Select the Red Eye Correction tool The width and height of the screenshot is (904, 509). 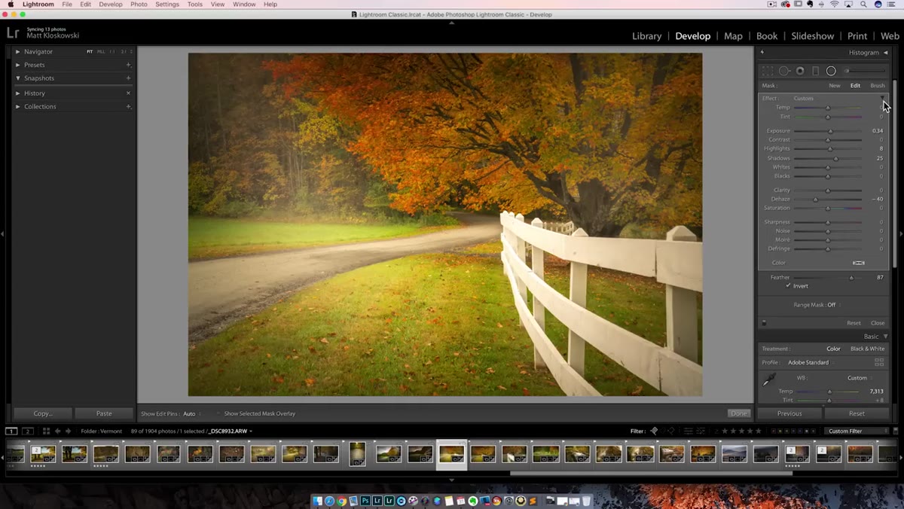pyautogui.click(x=800, y=71)
